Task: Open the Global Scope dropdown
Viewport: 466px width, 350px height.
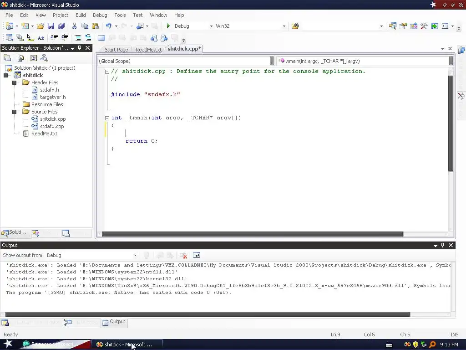Action: tap(272, 61)
